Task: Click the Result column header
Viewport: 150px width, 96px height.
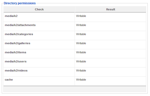Action: (x=111, y=9)
